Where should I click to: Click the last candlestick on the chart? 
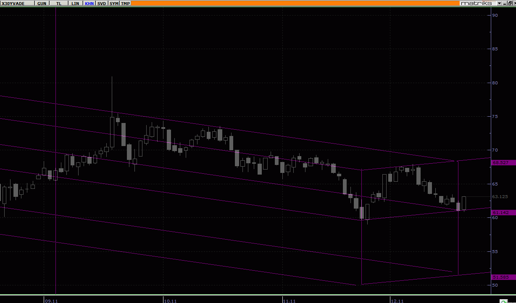(x=464, y=203)
